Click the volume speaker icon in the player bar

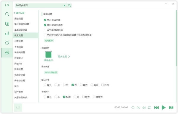pos(144,108)
